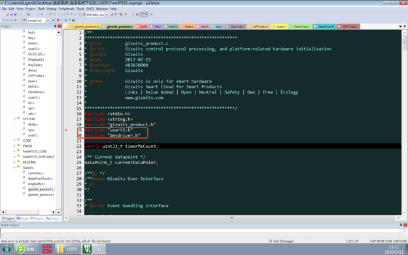Open the FreeRTOS target dropdown arrow
Screen dimensions: 408x255
click(48, 20)
